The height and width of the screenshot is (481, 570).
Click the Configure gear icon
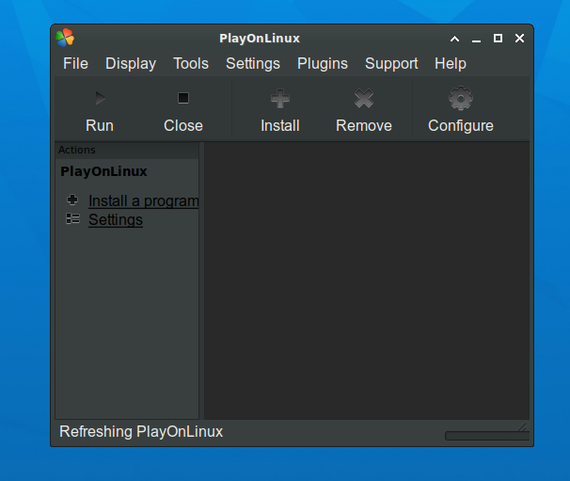point(461,98)
